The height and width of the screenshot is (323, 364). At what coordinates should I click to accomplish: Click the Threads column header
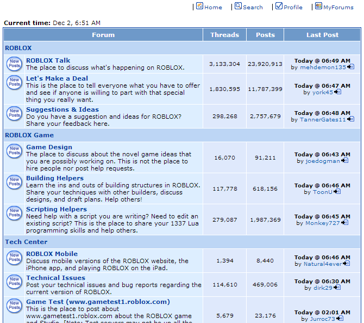point(224,35)
